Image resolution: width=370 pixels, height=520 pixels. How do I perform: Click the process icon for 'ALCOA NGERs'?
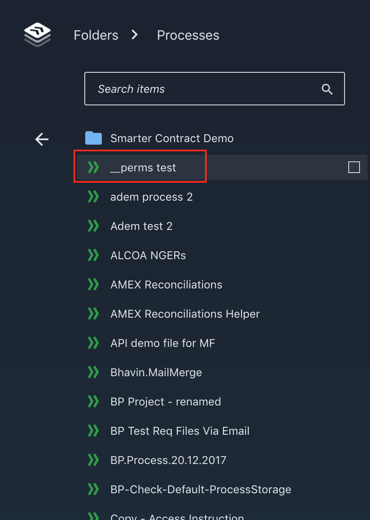tap(93, 255)
